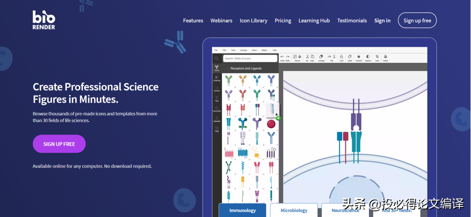Switch to the Microbiology tab

click(294, 210)
